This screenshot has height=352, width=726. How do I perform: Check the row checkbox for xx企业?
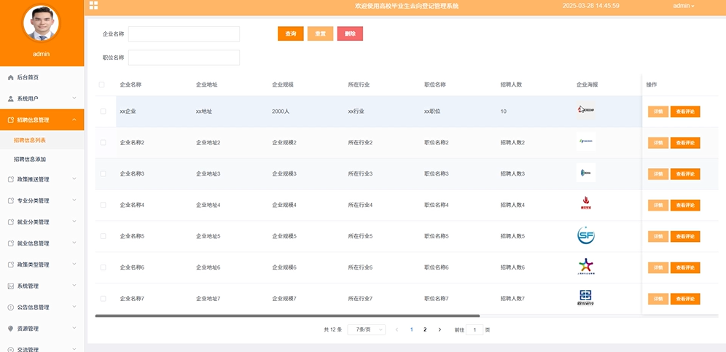(103, 112)
